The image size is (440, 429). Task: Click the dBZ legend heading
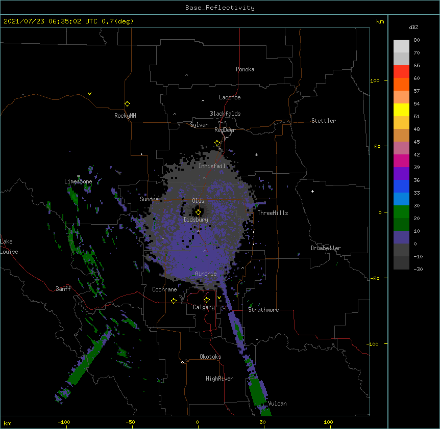pyautogui.click(x=413, y=28)
